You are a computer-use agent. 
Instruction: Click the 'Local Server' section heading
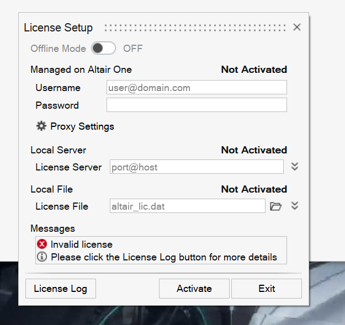point(59,150)
